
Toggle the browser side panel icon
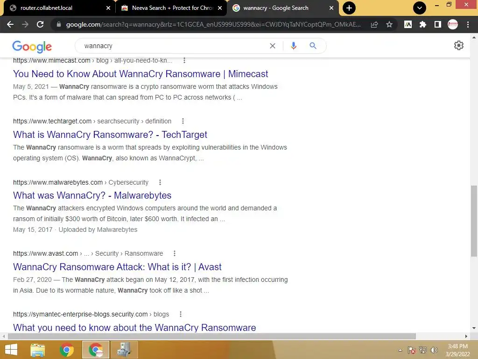pos(438,24)
